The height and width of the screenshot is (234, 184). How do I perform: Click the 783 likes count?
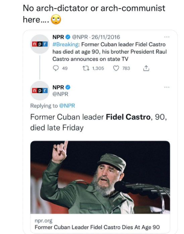(126, 68)
